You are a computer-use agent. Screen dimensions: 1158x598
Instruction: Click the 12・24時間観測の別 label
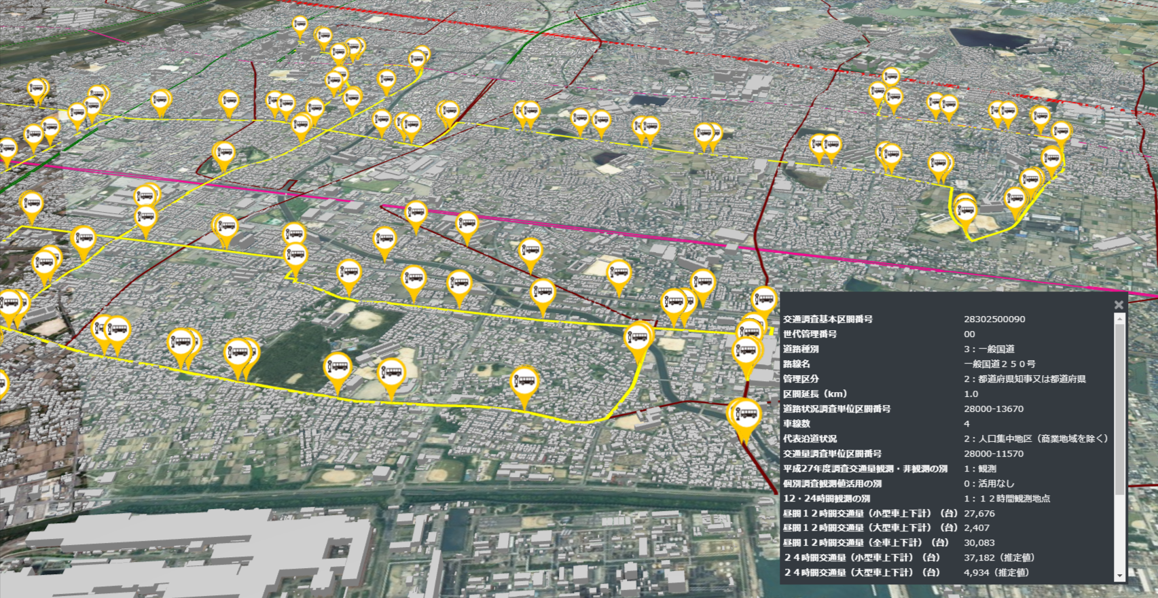(x=827, y=498)
